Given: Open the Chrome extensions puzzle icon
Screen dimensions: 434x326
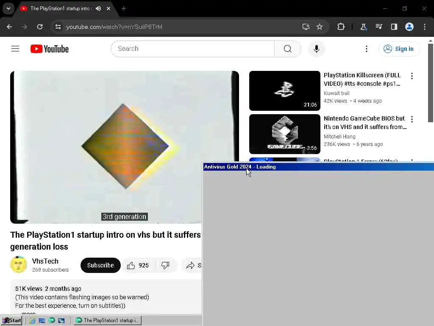Looking at the screenshot, I should click(341, 27).
